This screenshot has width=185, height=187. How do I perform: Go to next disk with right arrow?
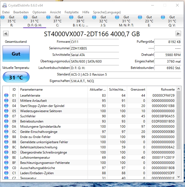[x=178, y=34]
